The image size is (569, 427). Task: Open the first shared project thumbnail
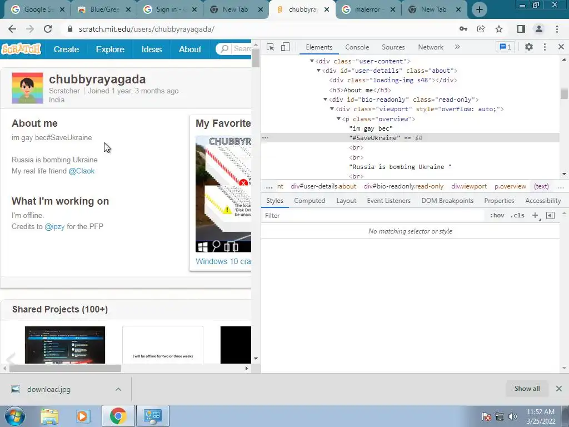(65, 345)
